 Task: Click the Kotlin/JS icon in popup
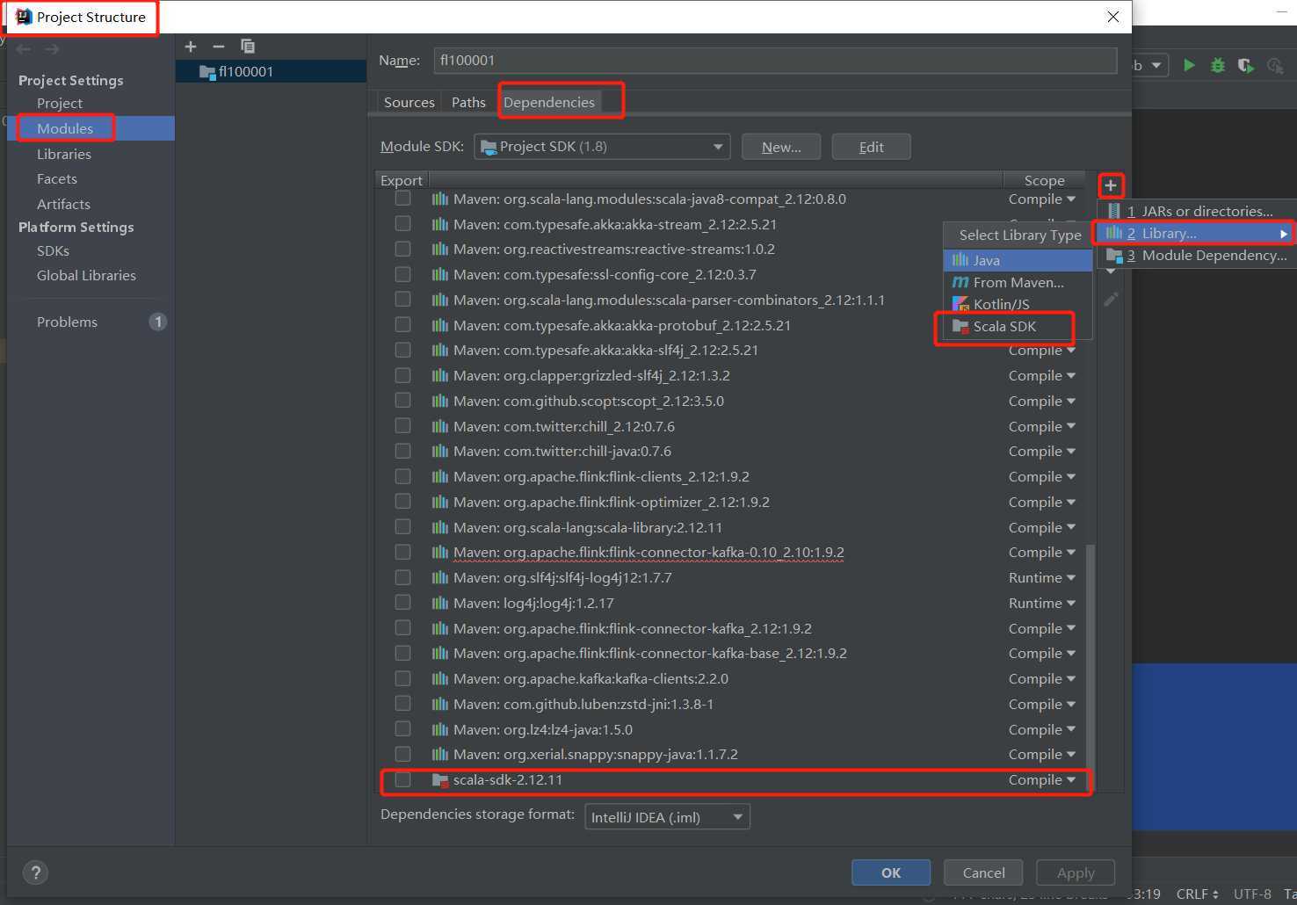coord(960,304)
